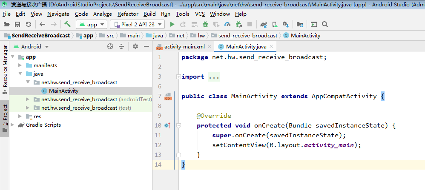Select MainActivity in the project tree
Image resolution: width=425 pixels, height=190 pixels.
coord(64,91)
